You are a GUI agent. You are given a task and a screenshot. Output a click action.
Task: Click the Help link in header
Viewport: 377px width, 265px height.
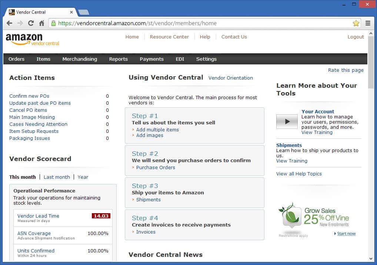pos(205,37)
